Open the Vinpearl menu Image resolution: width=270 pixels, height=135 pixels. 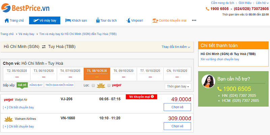(x=134, y=21)
